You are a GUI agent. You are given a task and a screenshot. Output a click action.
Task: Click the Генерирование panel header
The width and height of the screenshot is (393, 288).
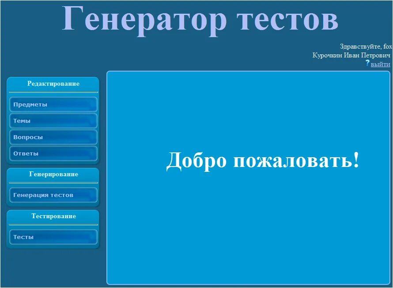(x=53, y=174)
